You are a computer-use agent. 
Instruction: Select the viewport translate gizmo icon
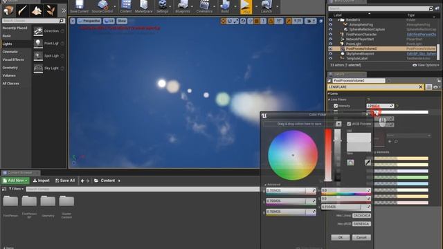[224, 21]
